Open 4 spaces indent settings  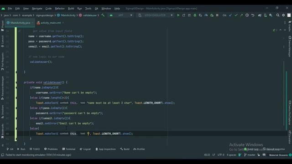tap(231, 155)
